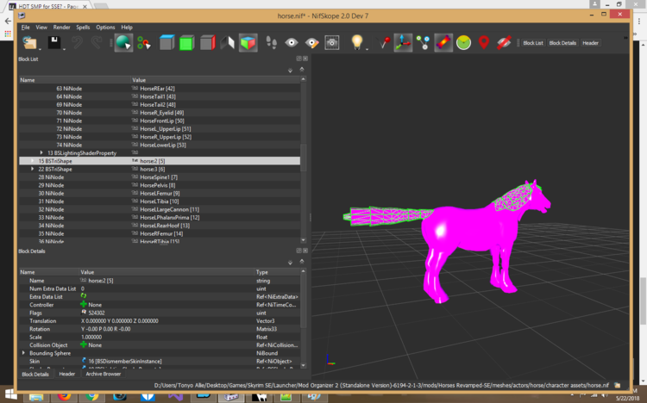Float the Block Details panel
The width and height of the screenshot is (647, 403).
298,251
